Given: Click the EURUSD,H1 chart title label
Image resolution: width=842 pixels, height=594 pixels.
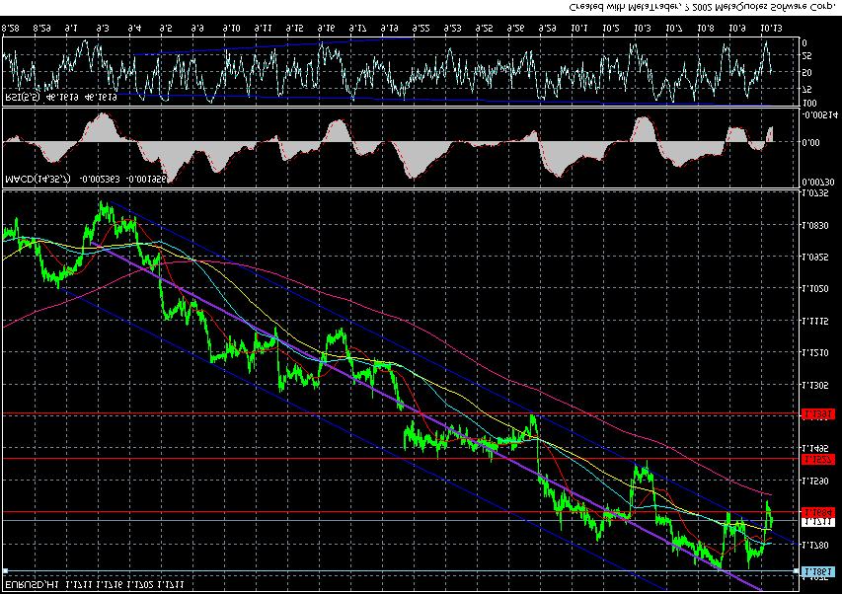Looking at the screenshot, I should [x=34, y=585].
